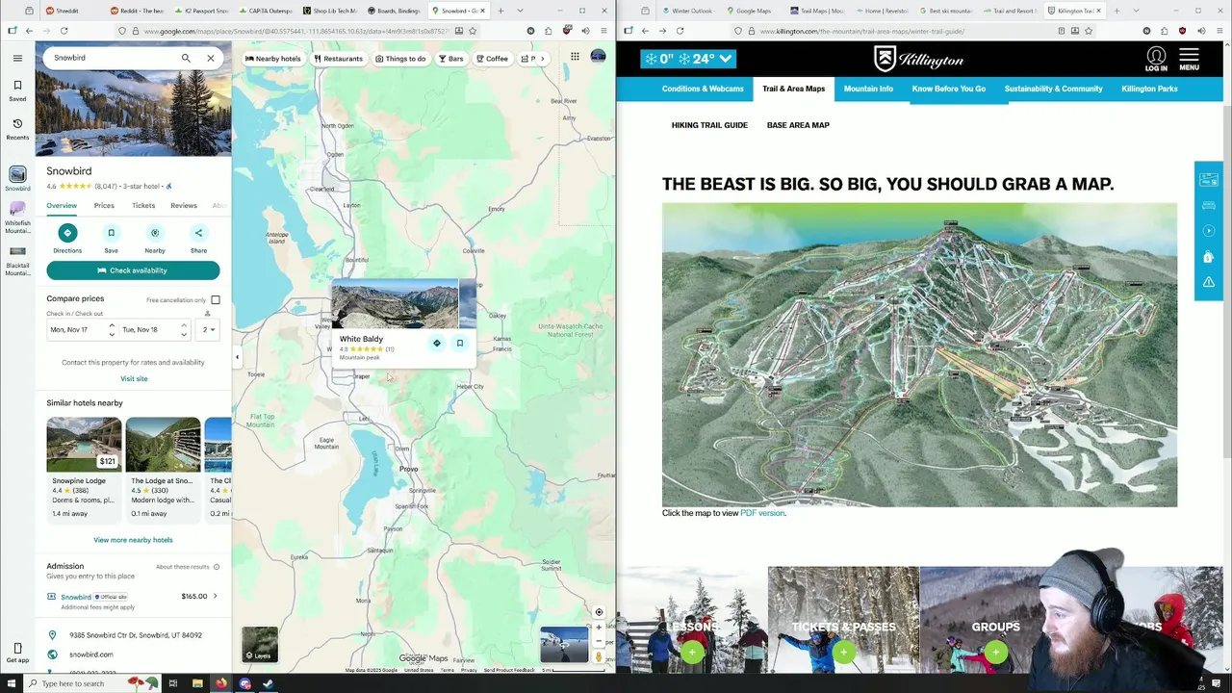Click alert triangle icon in Killington side rail
The width and height of the screenshot is (1232, 693).
[1209, 282]
